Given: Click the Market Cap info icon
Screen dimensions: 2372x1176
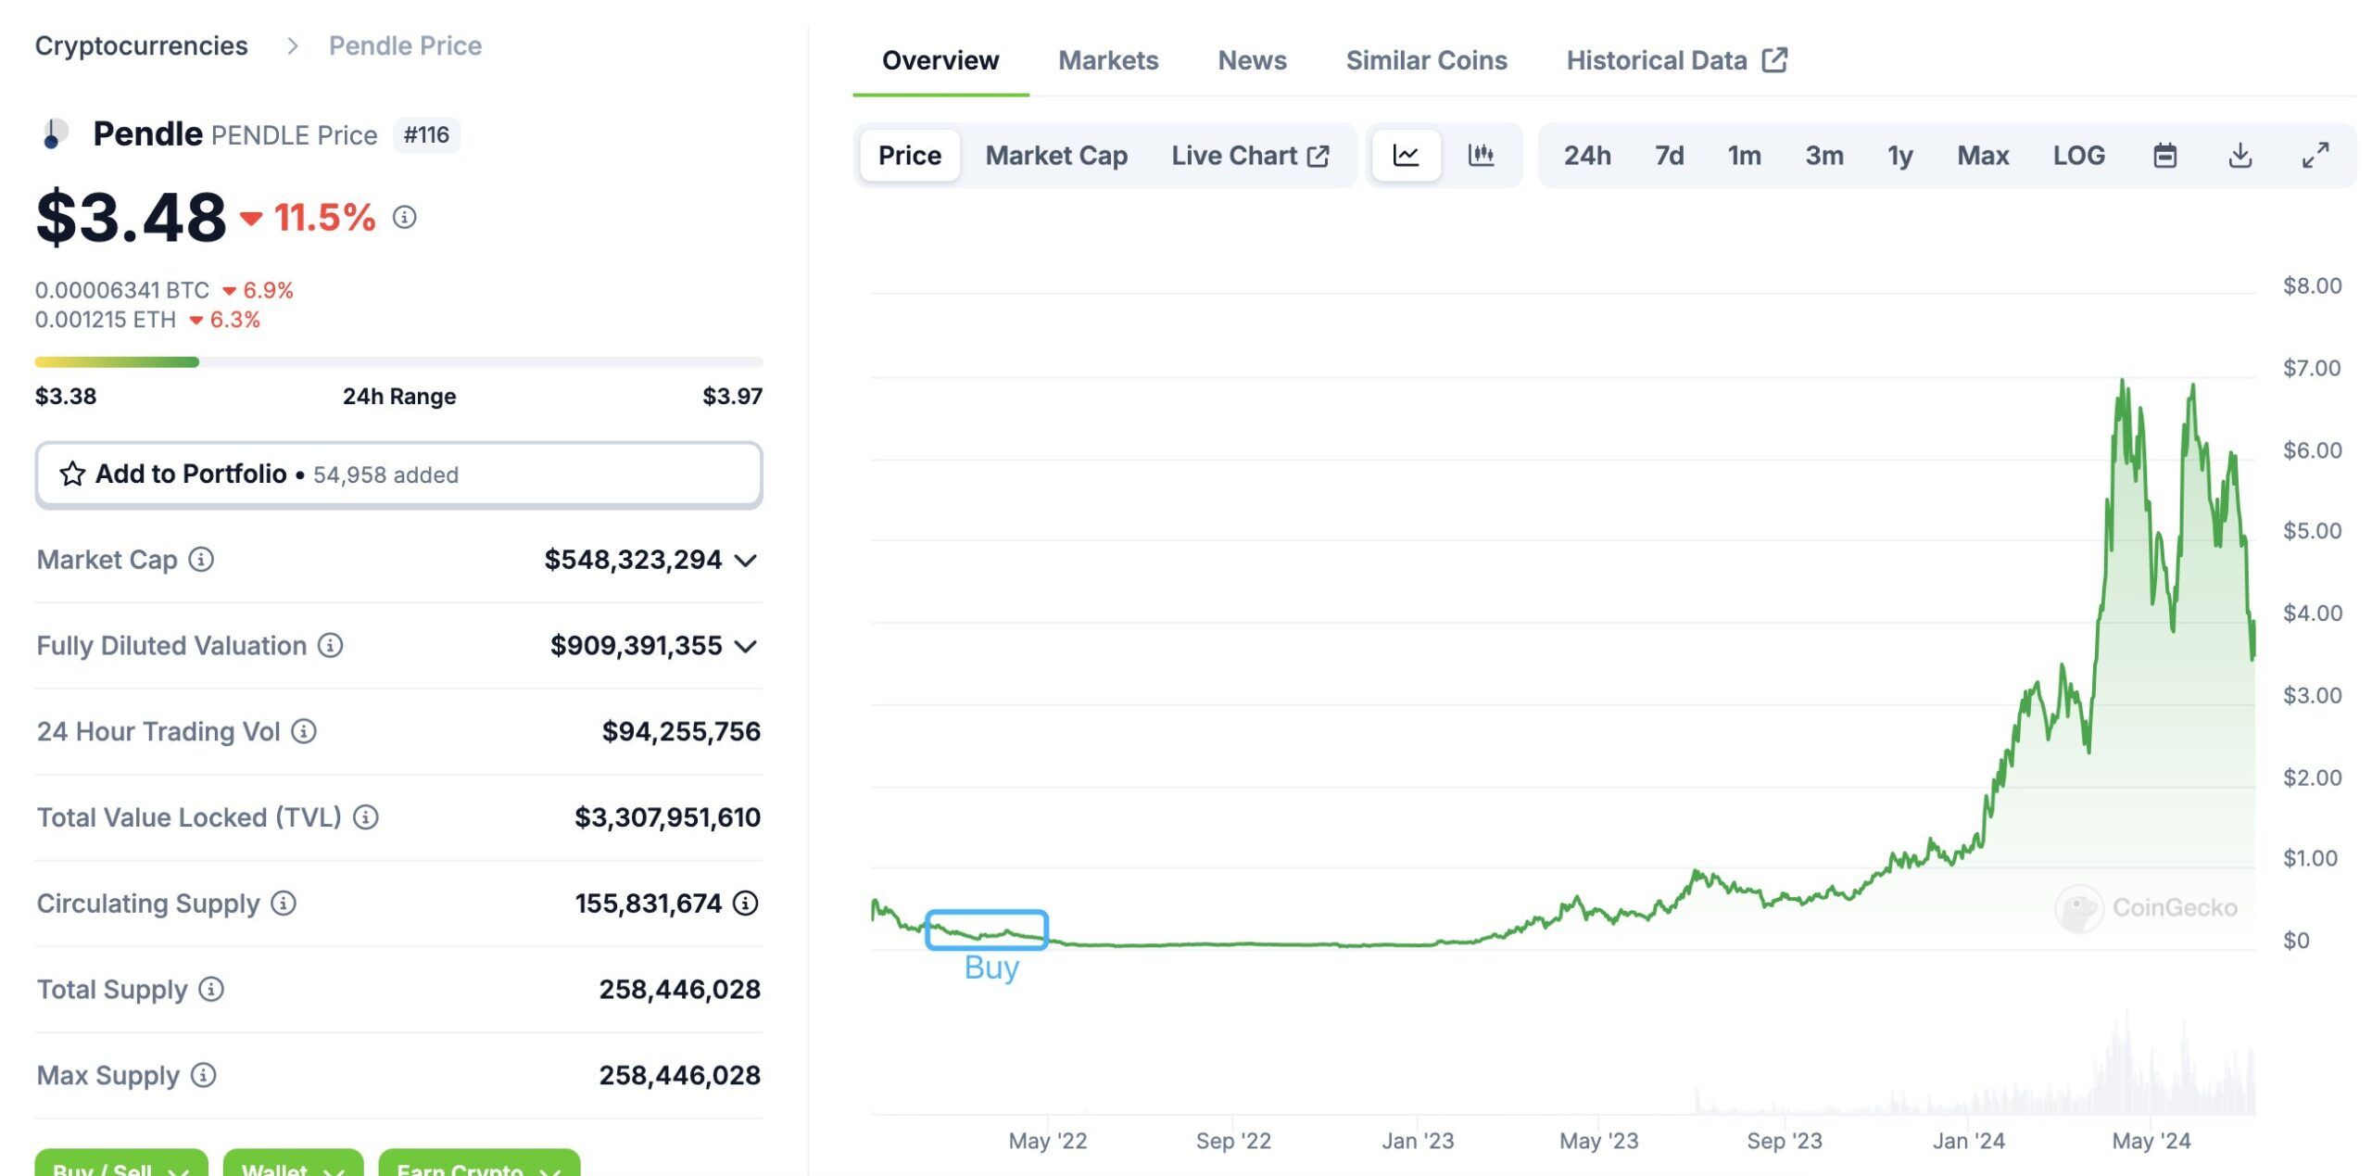Looking at the screenshot, I should [201, 560].
